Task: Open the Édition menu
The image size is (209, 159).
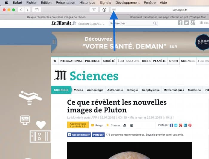Action: tap(46, 2)
